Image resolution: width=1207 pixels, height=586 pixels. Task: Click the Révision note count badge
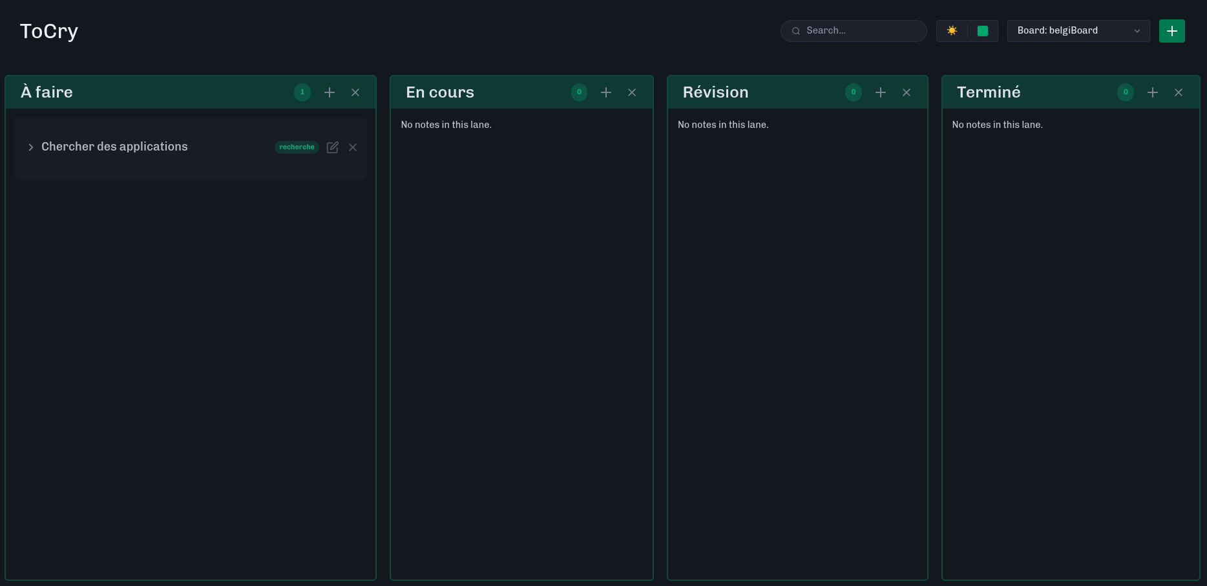pyautogui.click(x=854, y=92)
